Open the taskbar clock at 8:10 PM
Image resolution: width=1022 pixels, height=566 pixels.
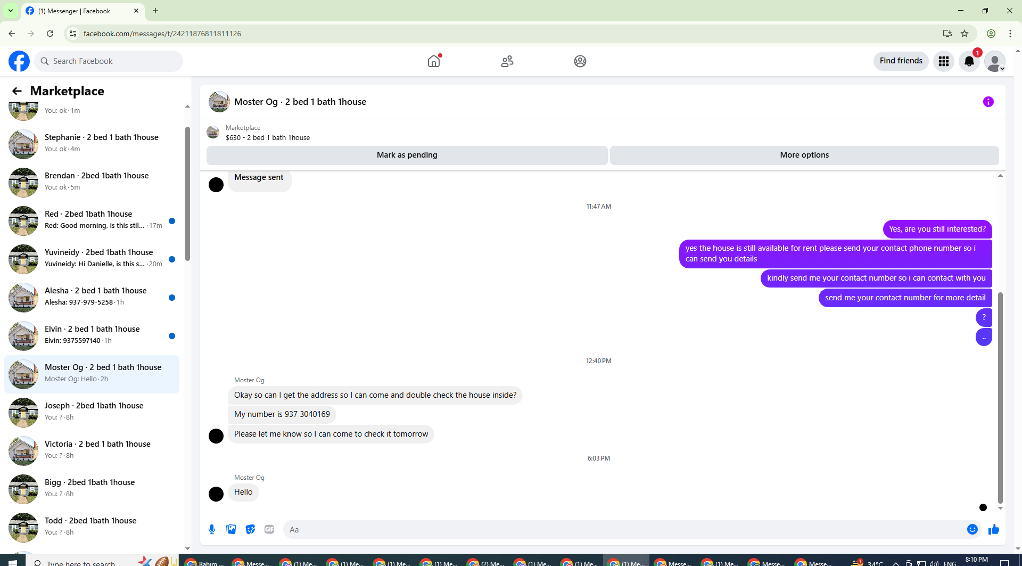pos(976,561)
